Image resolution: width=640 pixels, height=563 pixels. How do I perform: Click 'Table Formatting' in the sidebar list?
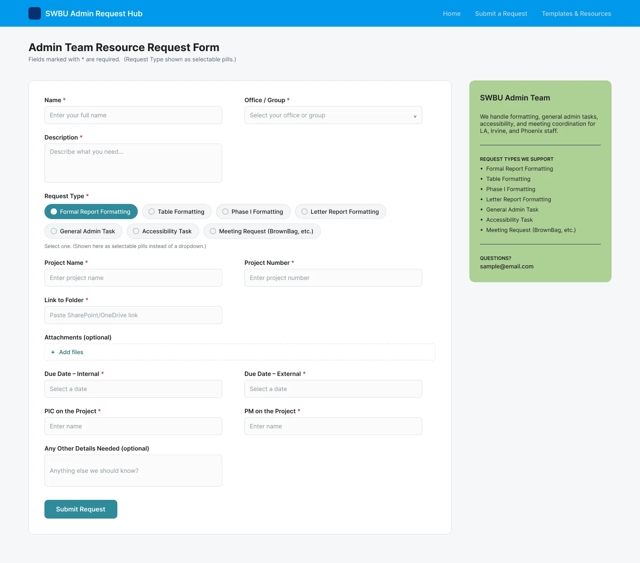click(508, 179)
